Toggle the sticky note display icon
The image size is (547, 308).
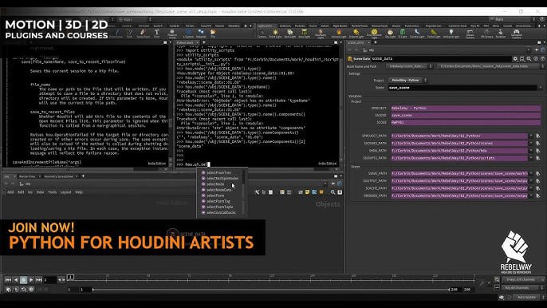[x=307, y=192]
